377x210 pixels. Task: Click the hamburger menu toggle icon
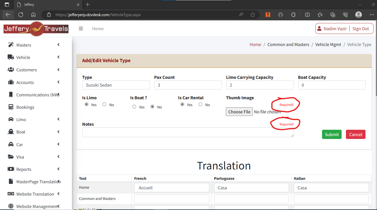point(81,28)
